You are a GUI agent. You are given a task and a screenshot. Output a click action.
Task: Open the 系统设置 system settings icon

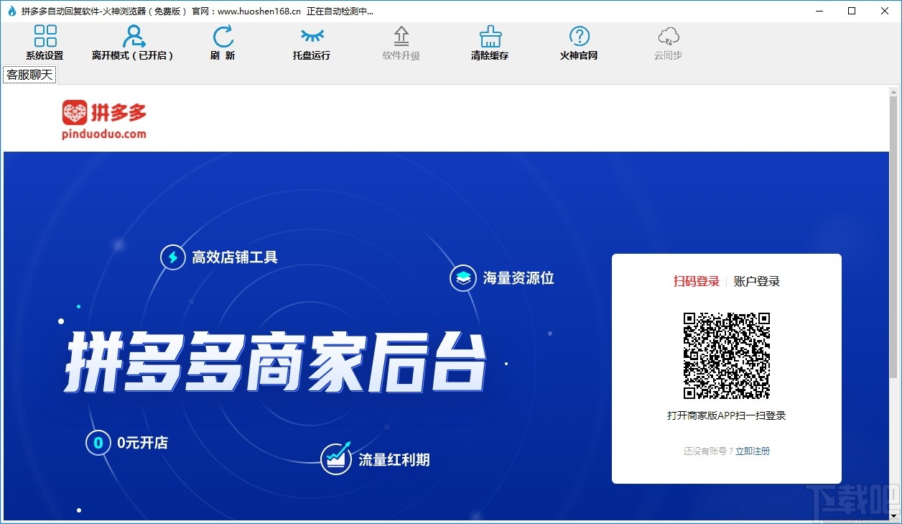[45, 42]
